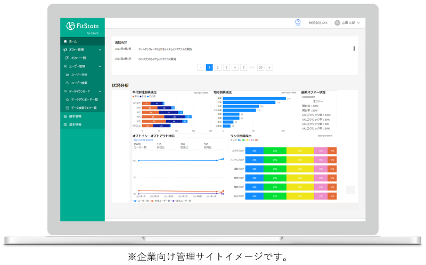Click the 550 monthly comparison value
Image resolution: width=426 pixels, height=265 pixels.
click(206, 144)
